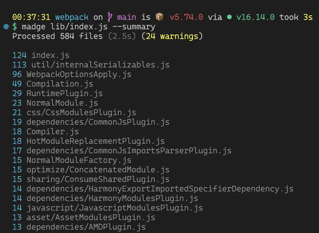The height and width of the screenshot is (233, 319).
Task: Click 'dependencies/CommonJsPlugin.js' line
Action: [x=91, y=122]
